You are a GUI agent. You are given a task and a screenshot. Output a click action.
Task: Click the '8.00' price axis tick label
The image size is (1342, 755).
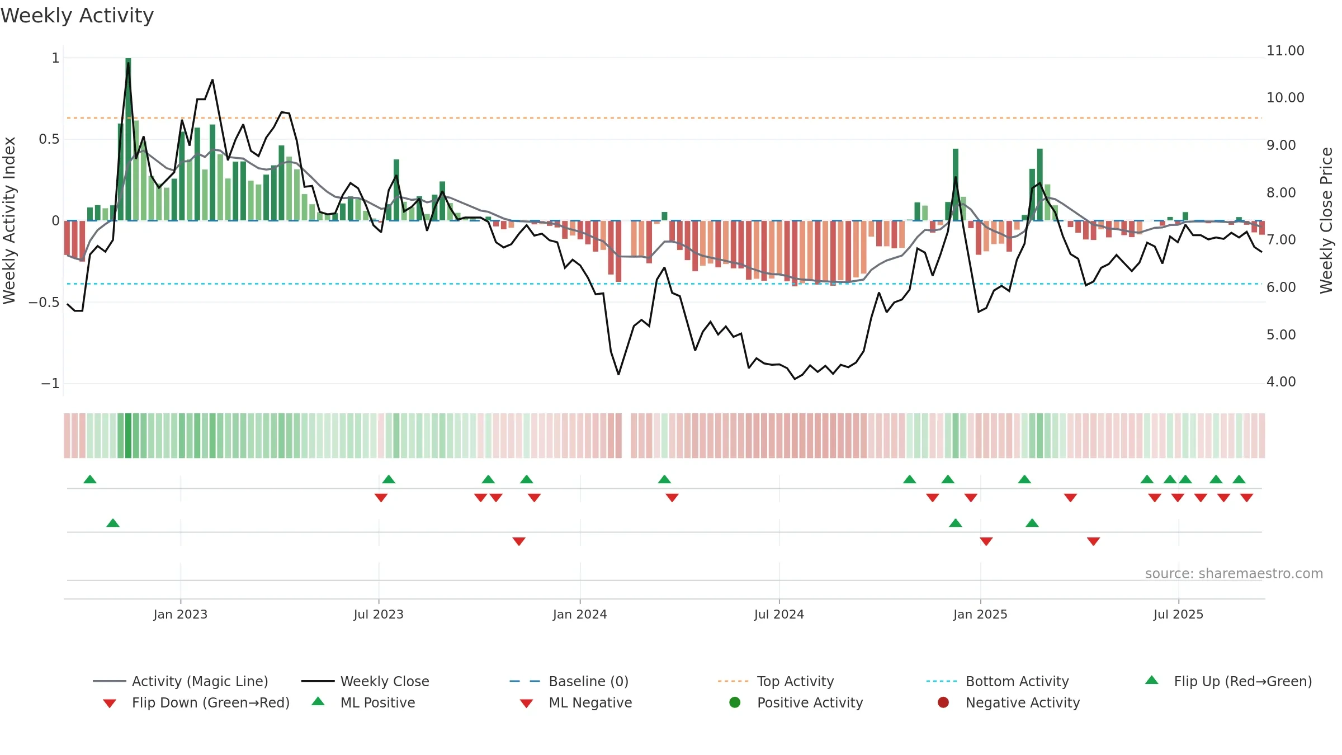click(x=1281, y=193)
